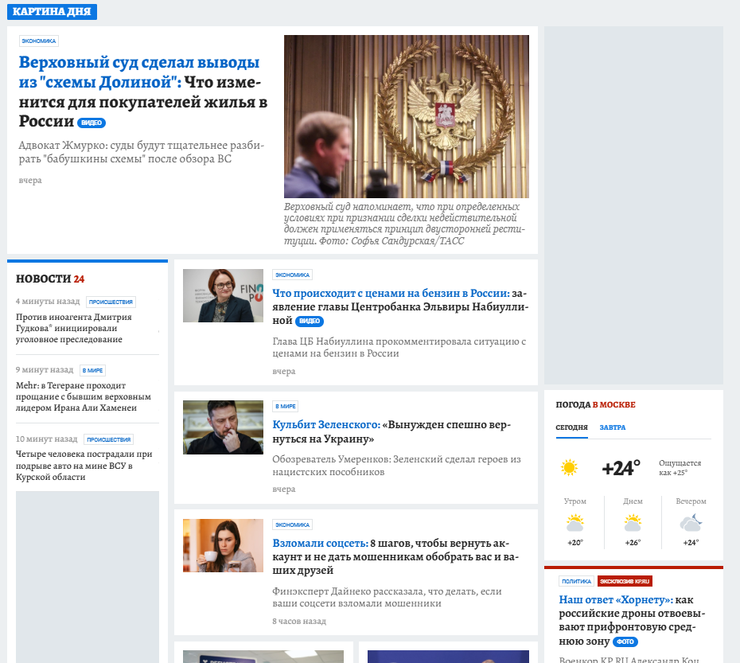Select the СЕГОДНЯ weather tab
This screenshot has height=663, width=740.
(x=571, y=427)
